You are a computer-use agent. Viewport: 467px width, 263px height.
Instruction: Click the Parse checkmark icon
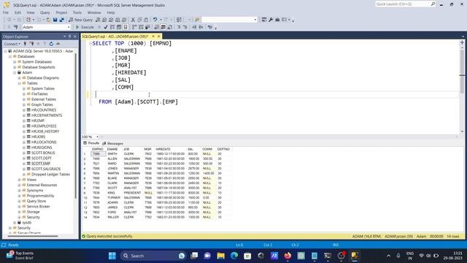(x=105, y=27)
